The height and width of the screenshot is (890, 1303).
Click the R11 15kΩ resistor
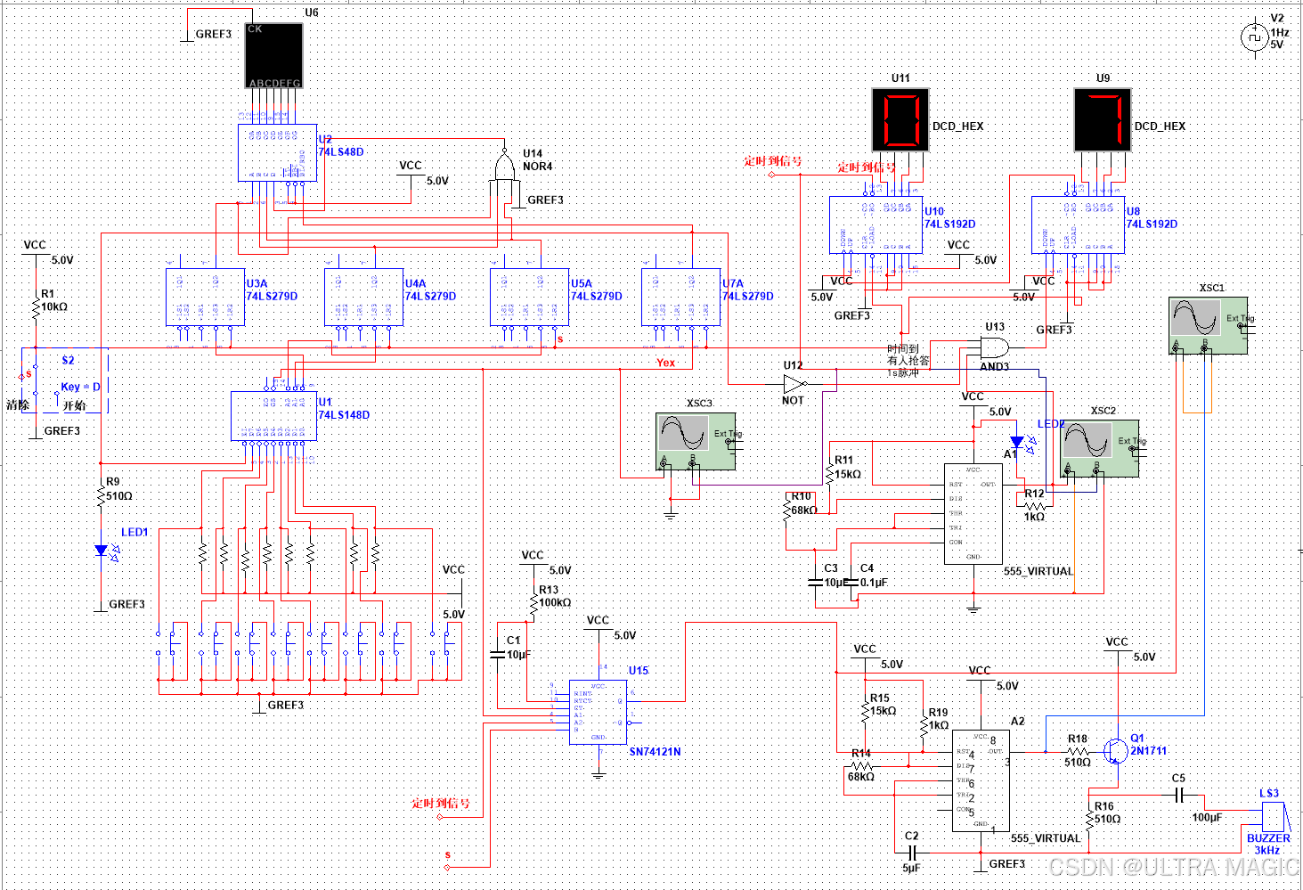830,474
